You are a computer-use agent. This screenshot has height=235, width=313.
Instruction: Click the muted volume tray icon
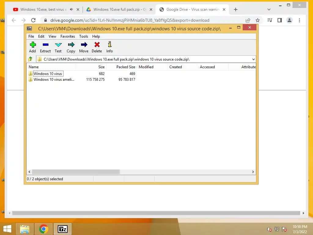tap(269, 229)
